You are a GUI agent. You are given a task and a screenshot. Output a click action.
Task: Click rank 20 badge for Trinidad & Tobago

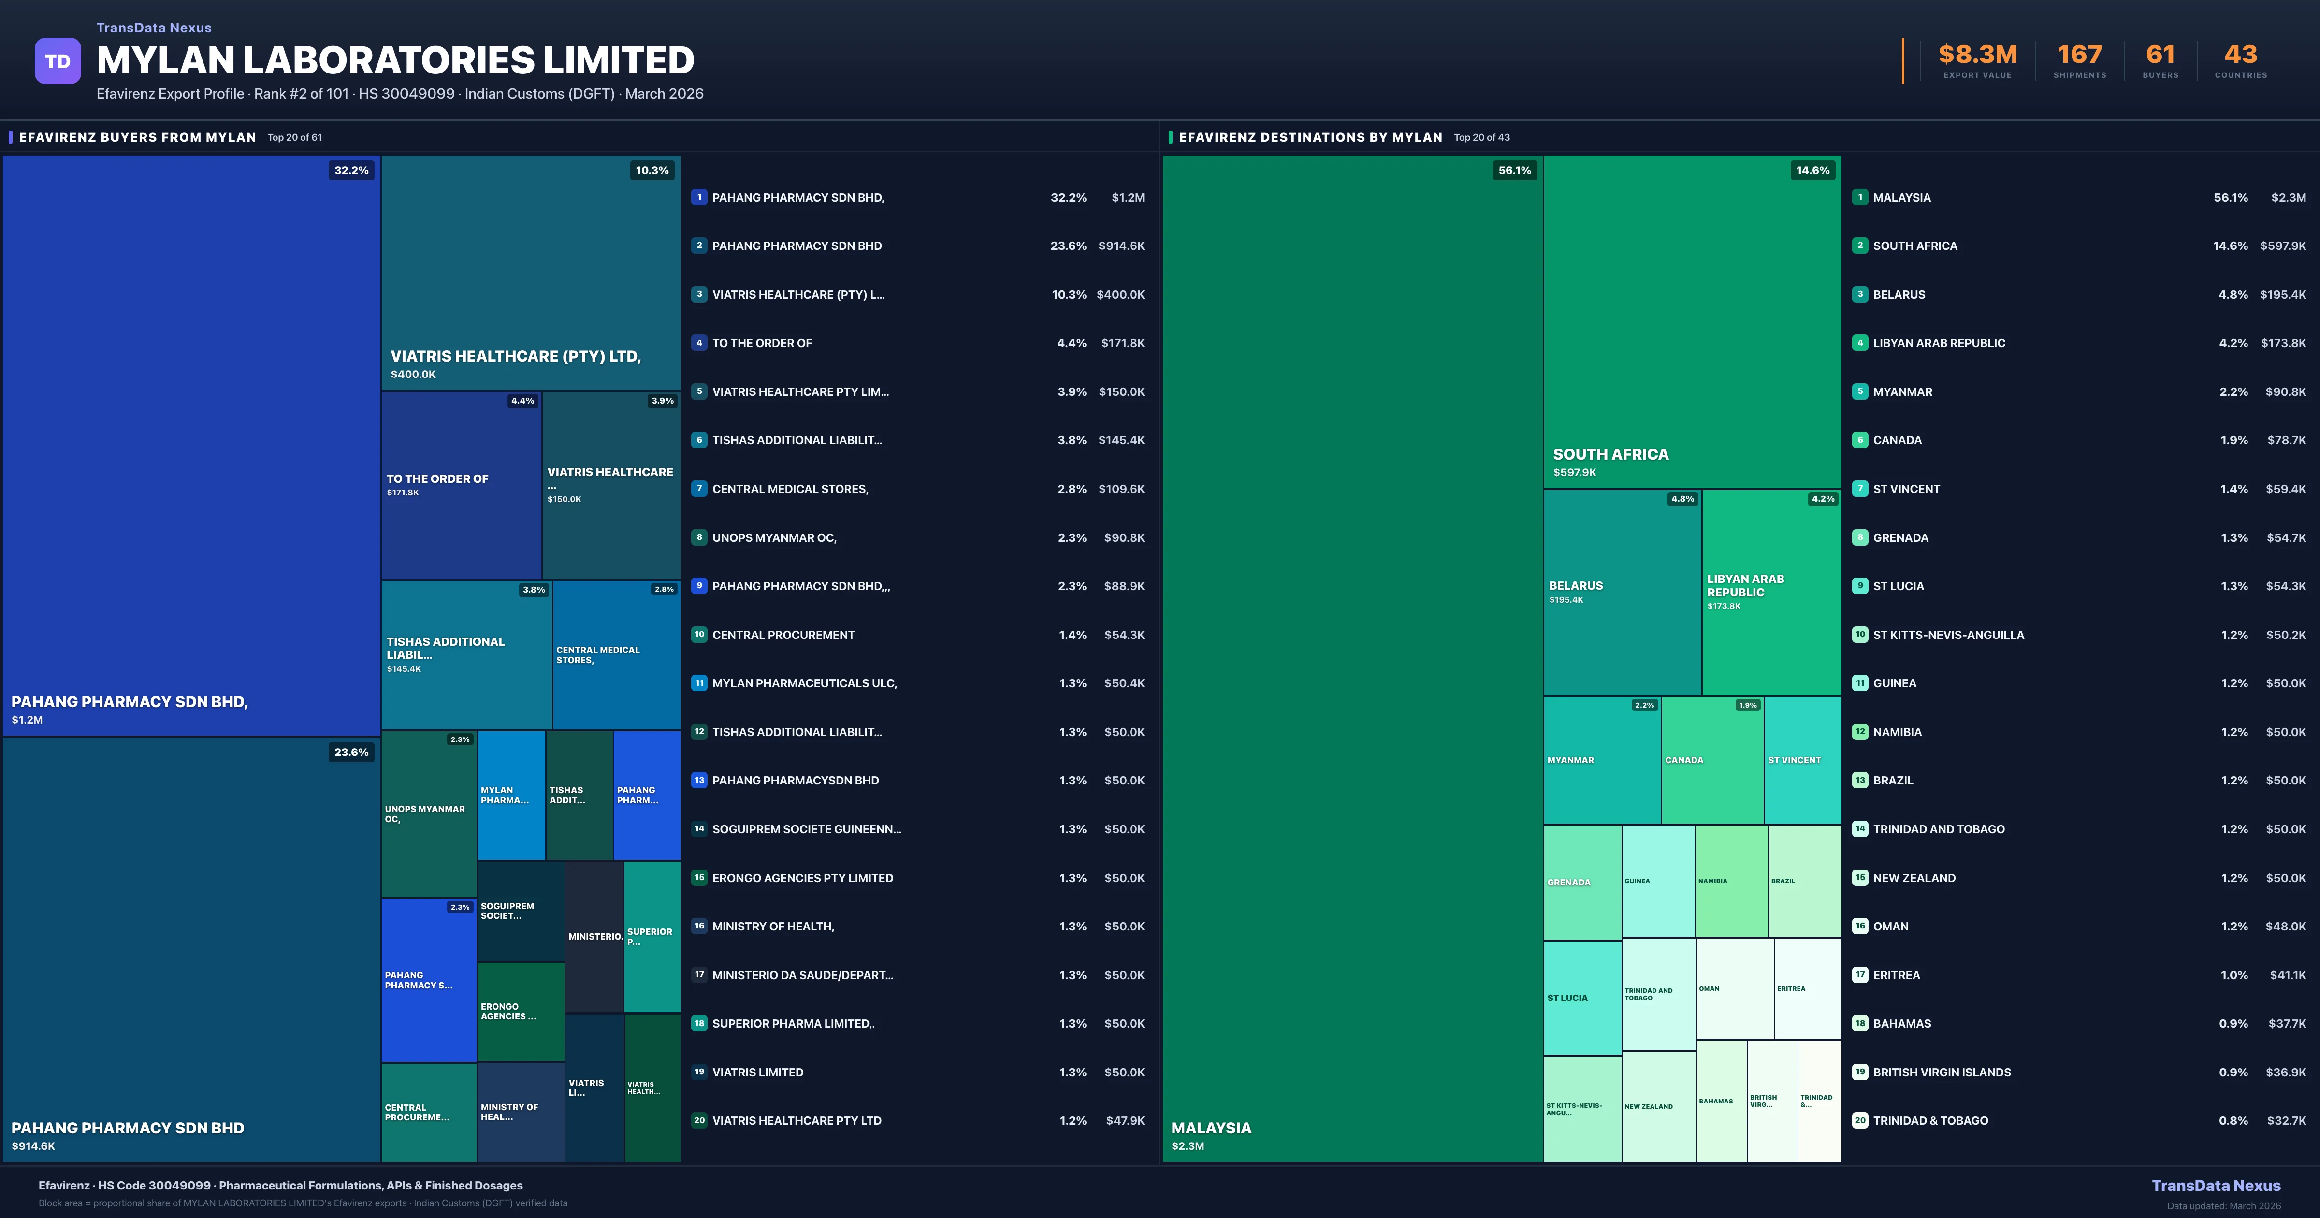1860,1121
